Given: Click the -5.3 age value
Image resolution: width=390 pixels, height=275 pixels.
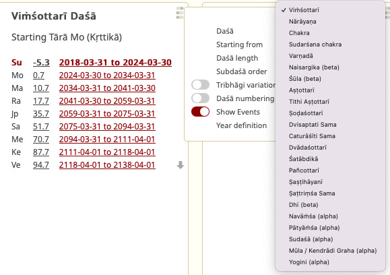Looking at the screenshot, I should [41, 63].
